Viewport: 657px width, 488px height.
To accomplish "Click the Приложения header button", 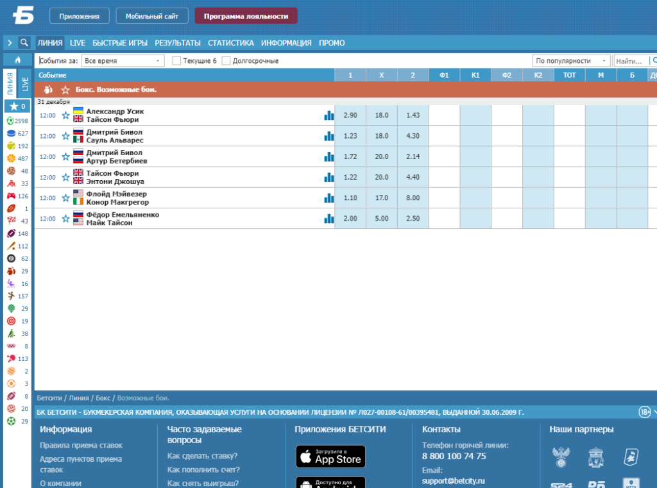I will pos(79,16).
